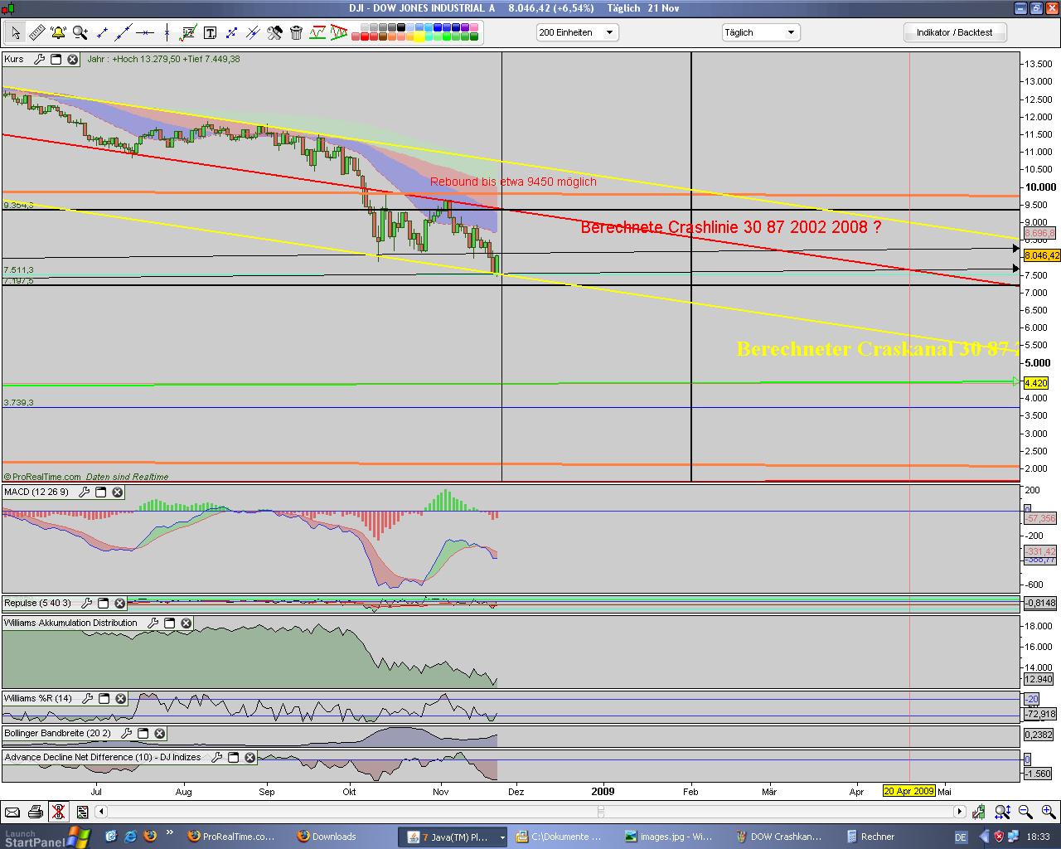Remove the Bollinger Bandbreite panel
The height and width of the screenshot is (849, 1061).
[x=160, y=734]
